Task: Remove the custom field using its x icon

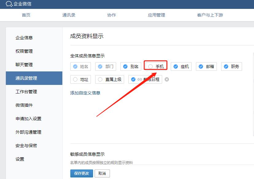Action: pos(166,79)
